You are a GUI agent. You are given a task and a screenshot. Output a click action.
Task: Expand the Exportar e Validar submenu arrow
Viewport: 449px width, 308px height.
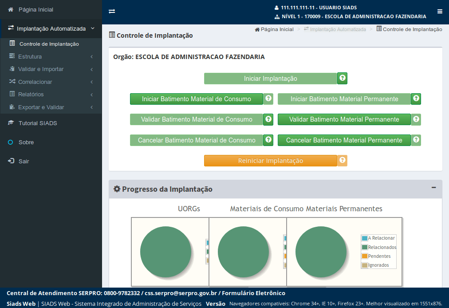[x=92, y=107]
